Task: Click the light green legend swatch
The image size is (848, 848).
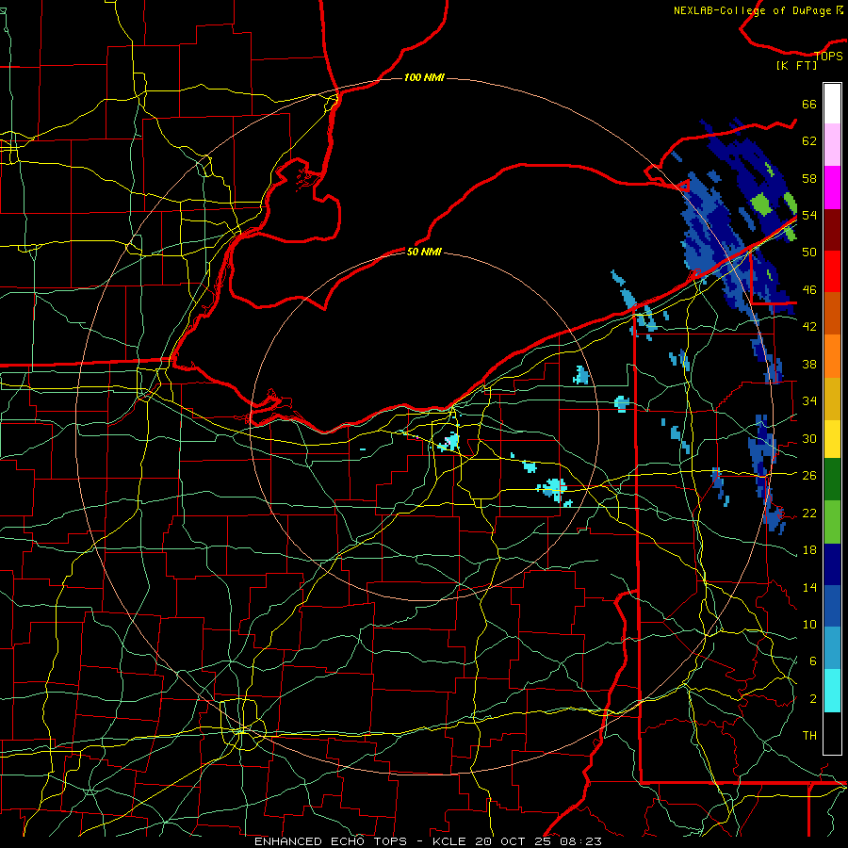Action: tap(832, 522)
